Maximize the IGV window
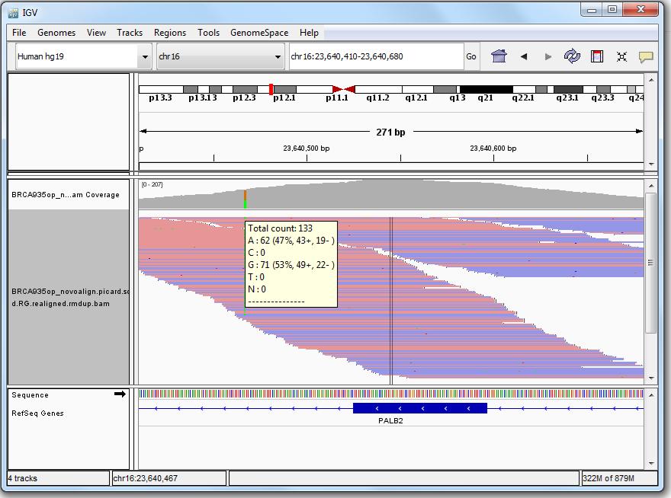Viewport: 671px width, 498px height. coord(612,10)
